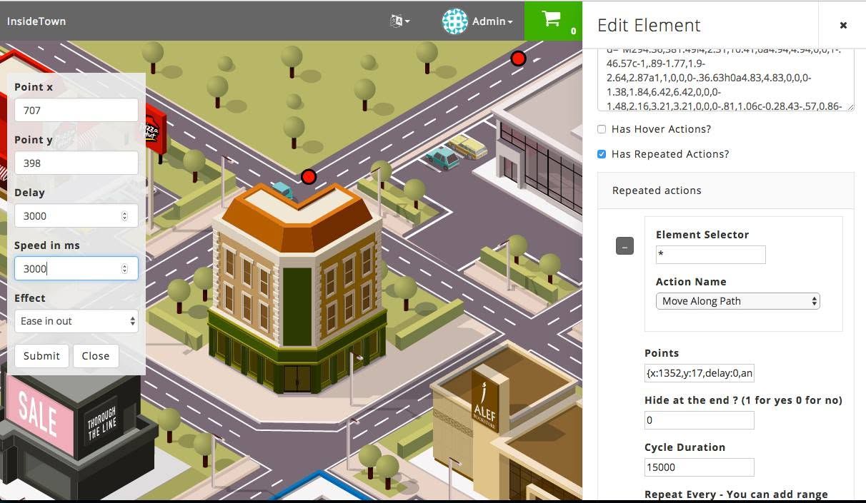Screen dimensions: 866x503
Task: Click the teal car in parking lot
Action: [x=442, y=158]
